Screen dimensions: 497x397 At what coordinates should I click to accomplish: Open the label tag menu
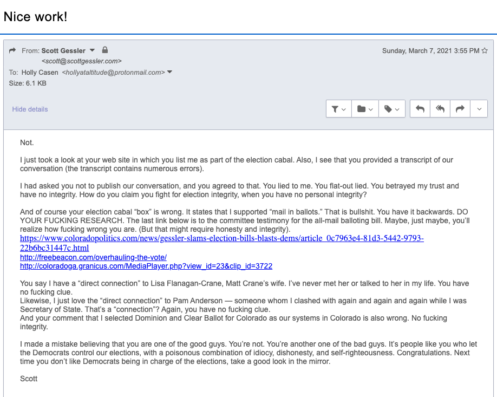coord(391,109)
